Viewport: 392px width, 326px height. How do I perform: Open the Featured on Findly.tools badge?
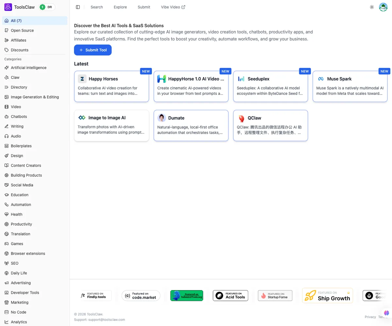pos(96,296)
